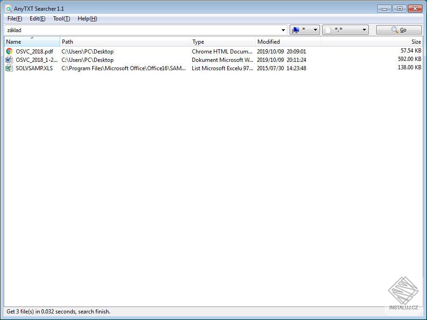Viewport: 427px width, 320px height.
Task: Sort results by Modified column
Action: tap(288, 42)
